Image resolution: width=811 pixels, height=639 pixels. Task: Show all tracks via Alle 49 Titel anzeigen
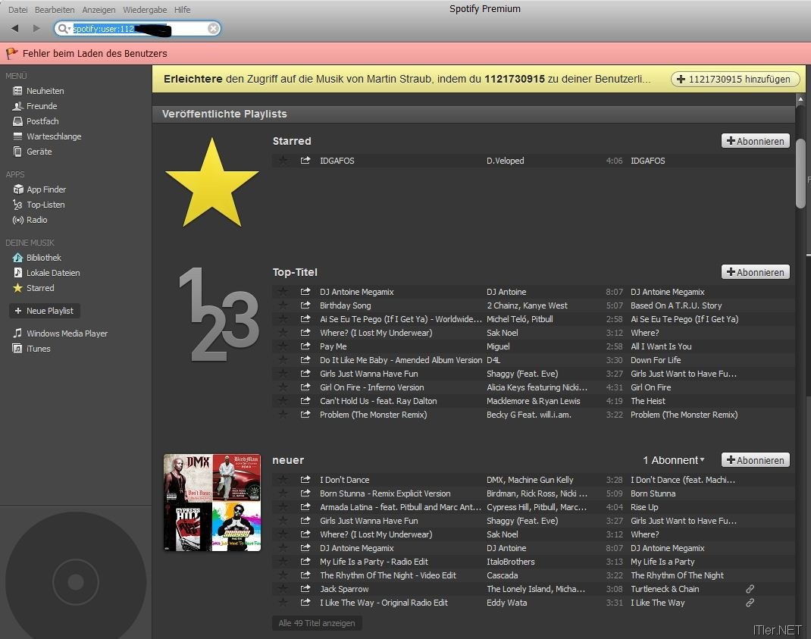(x=317, y=623)
